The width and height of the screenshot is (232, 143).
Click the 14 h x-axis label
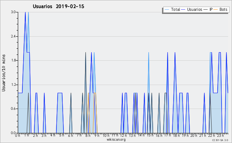click(141, 135)
